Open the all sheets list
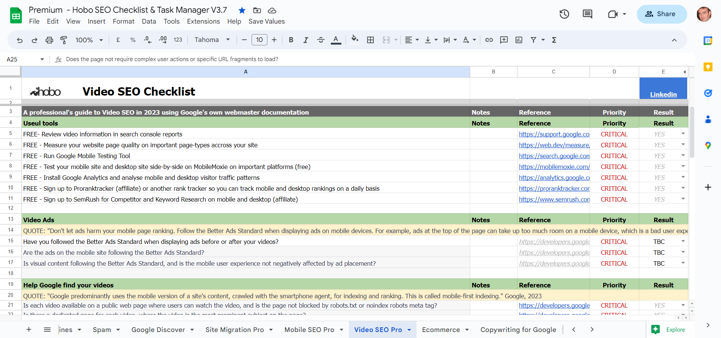Viewport: 721px width, 338px height. tap(47, 329)
